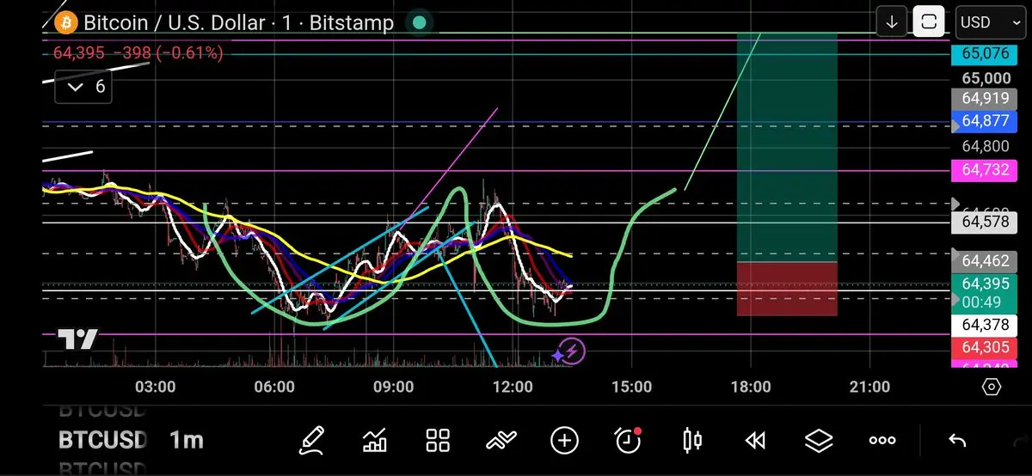This screenshot has width=1032, height=476.
Task: Tap the plus-in-circle add icon
Action: pos(564,441)
